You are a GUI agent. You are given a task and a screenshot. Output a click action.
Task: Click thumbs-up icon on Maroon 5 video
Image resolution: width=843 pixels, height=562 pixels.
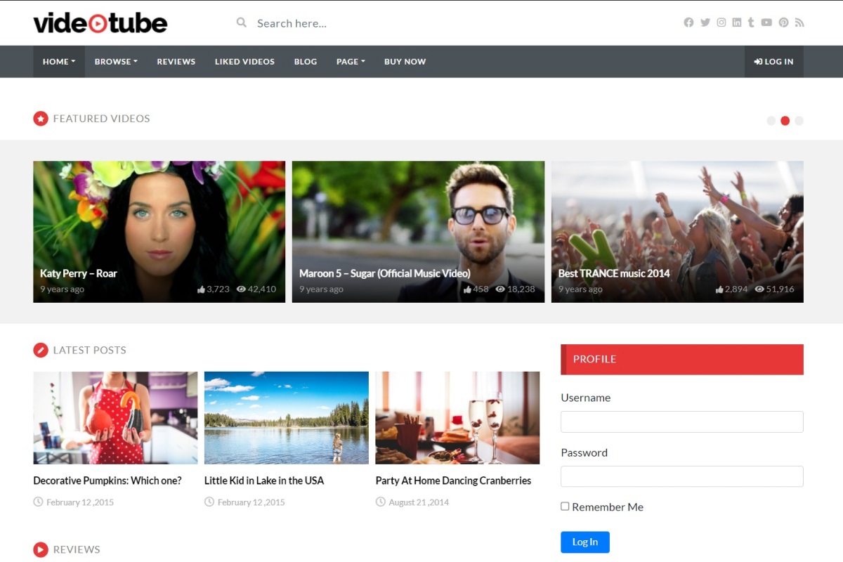pyautogui.click(x=468, y=289)
